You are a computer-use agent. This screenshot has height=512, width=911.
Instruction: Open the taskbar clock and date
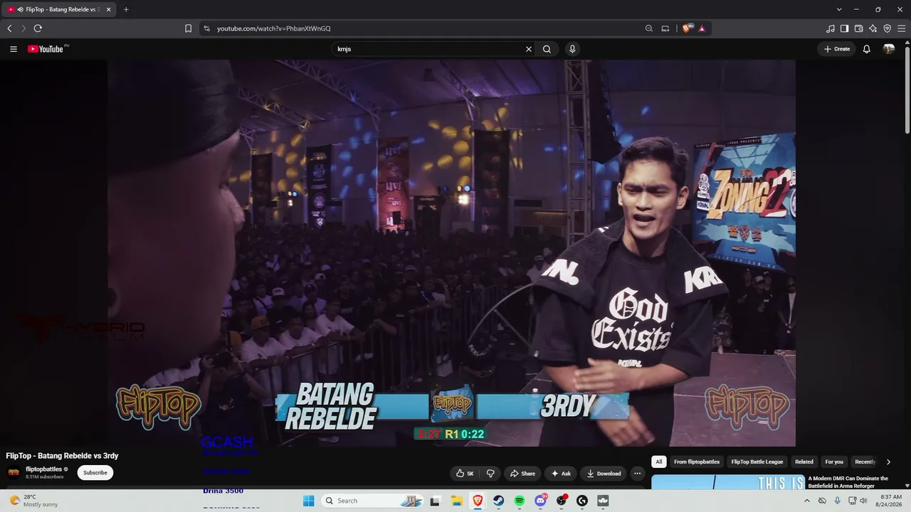pyautogui.click(x=891, y=501)
